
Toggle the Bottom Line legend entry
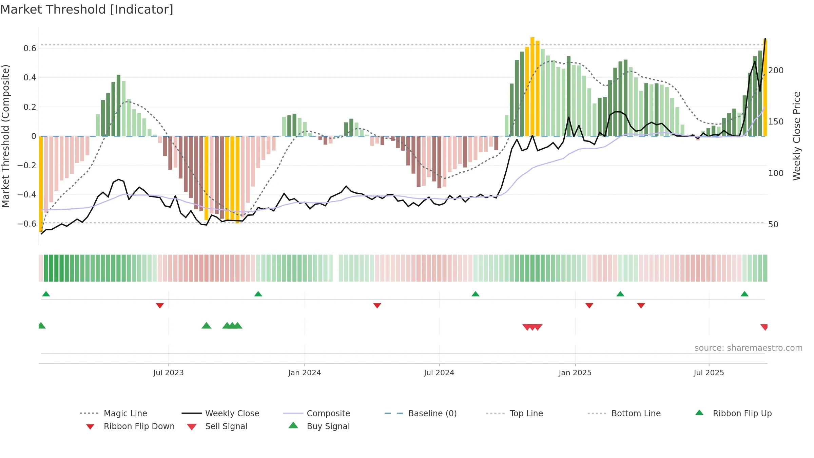click(624, 413)
